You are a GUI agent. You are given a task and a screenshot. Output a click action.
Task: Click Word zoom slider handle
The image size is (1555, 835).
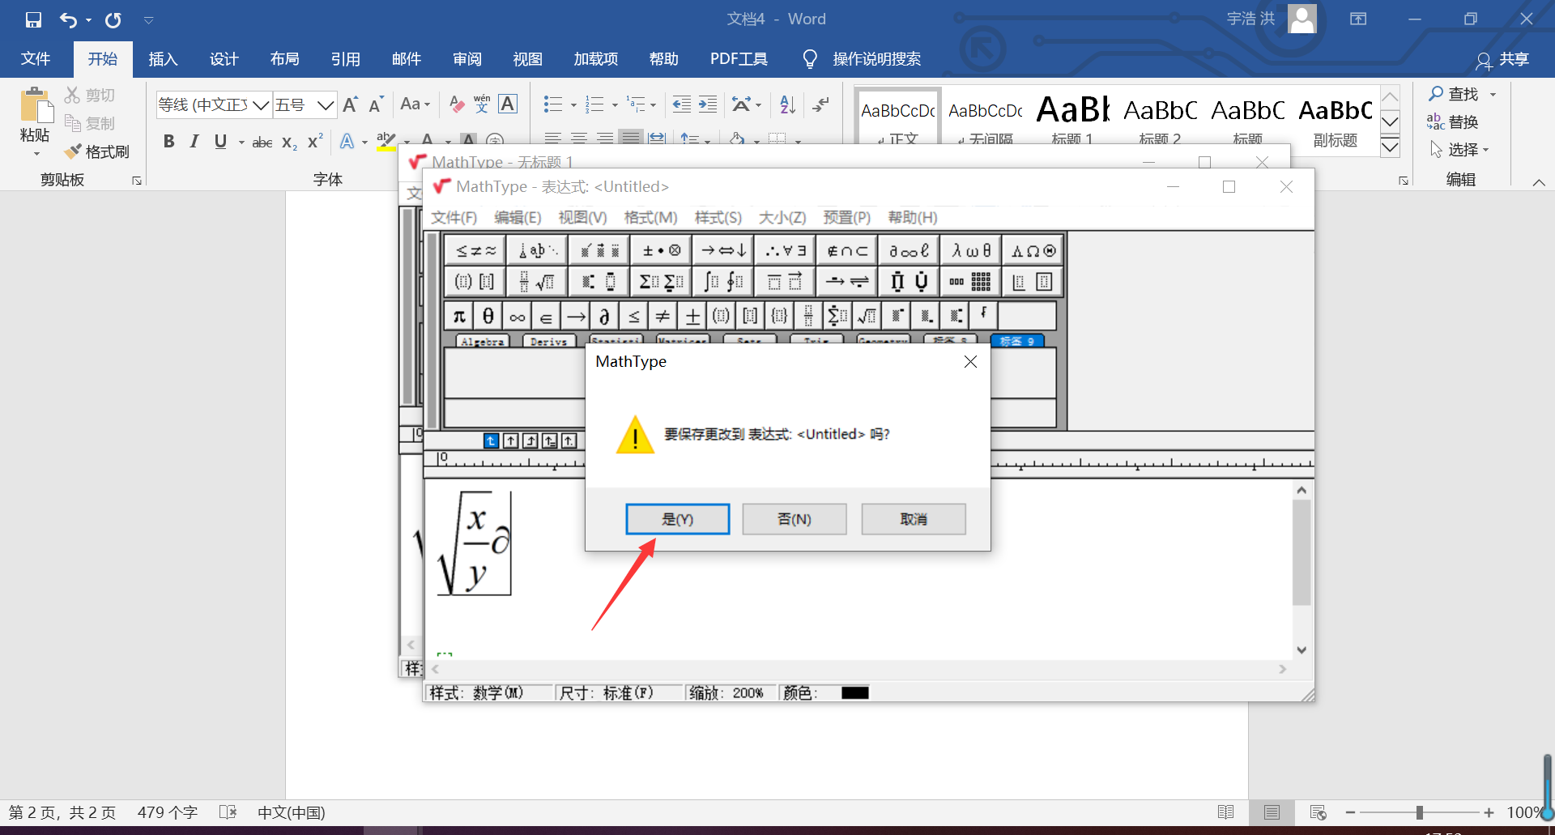coord(1419,812)
